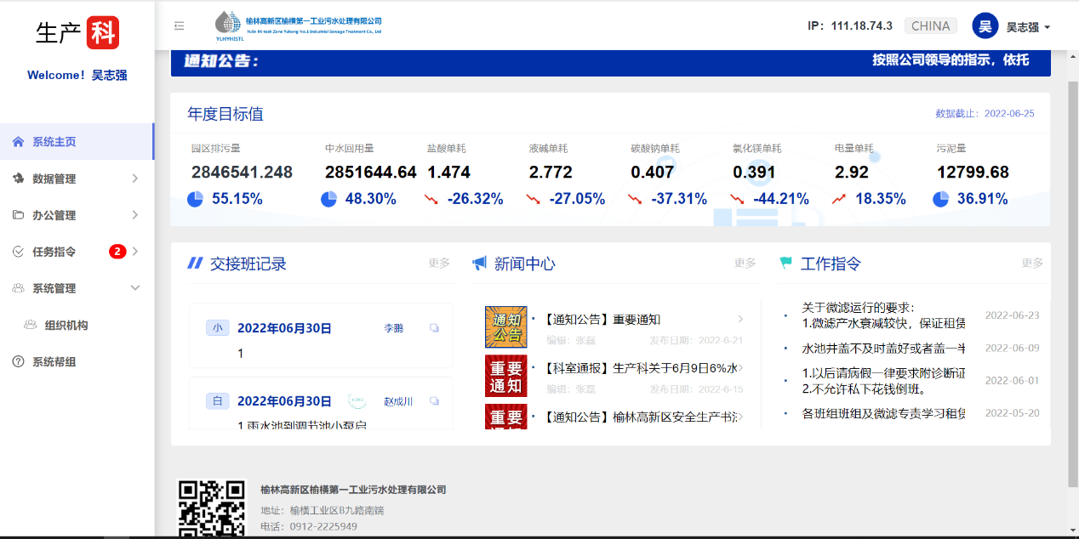Open the 通知公告 news thumbnail image
The image size is (1079, 539).
tap(505, 327)
